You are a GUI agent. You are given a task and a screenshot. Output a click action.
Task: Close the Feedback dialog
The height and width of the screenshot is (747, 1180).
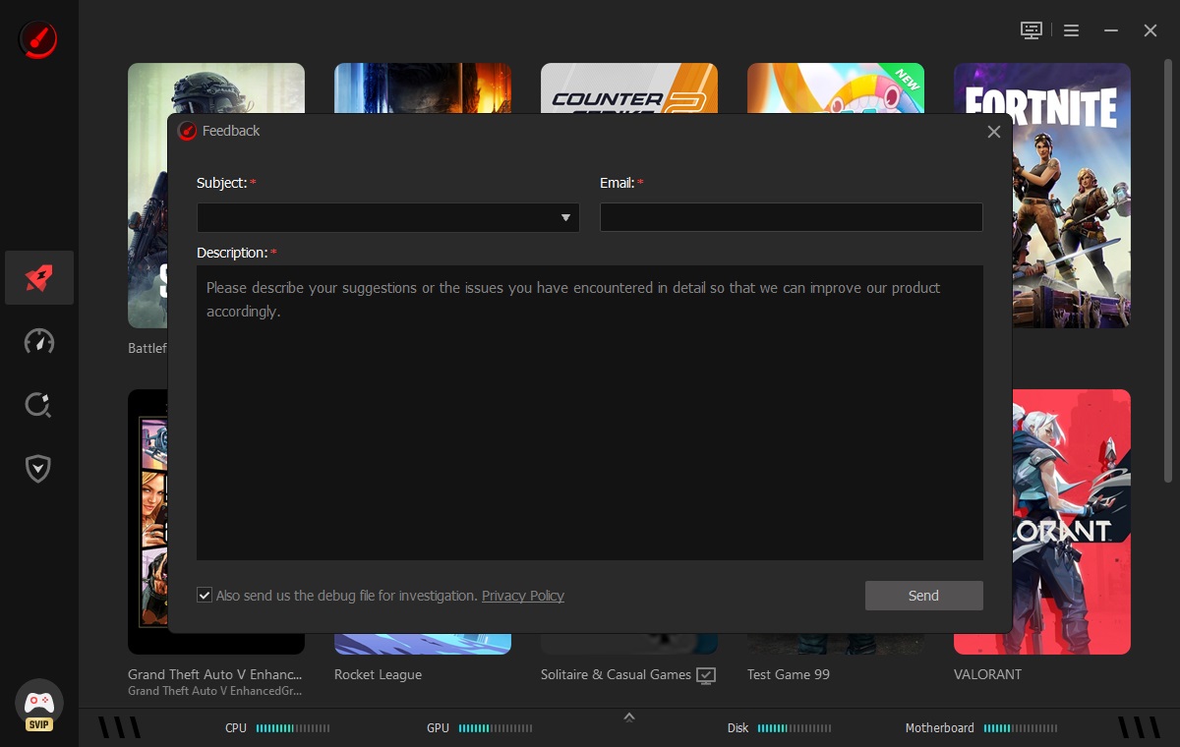(994, 132)
